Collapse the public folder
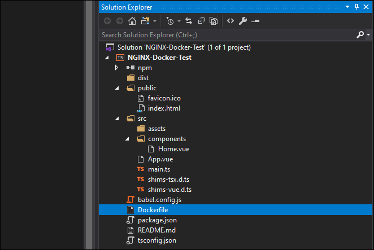Image resolution: width=374 pixels, height=250 pixels. click(x=117, y=88)
